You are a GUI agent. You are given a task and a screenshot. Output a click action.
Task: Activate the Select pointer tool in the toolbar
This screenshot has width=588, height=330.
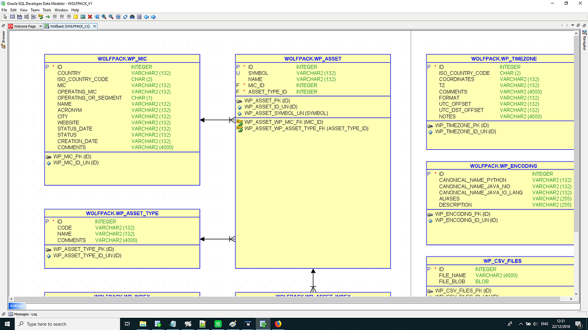point(5,16)
